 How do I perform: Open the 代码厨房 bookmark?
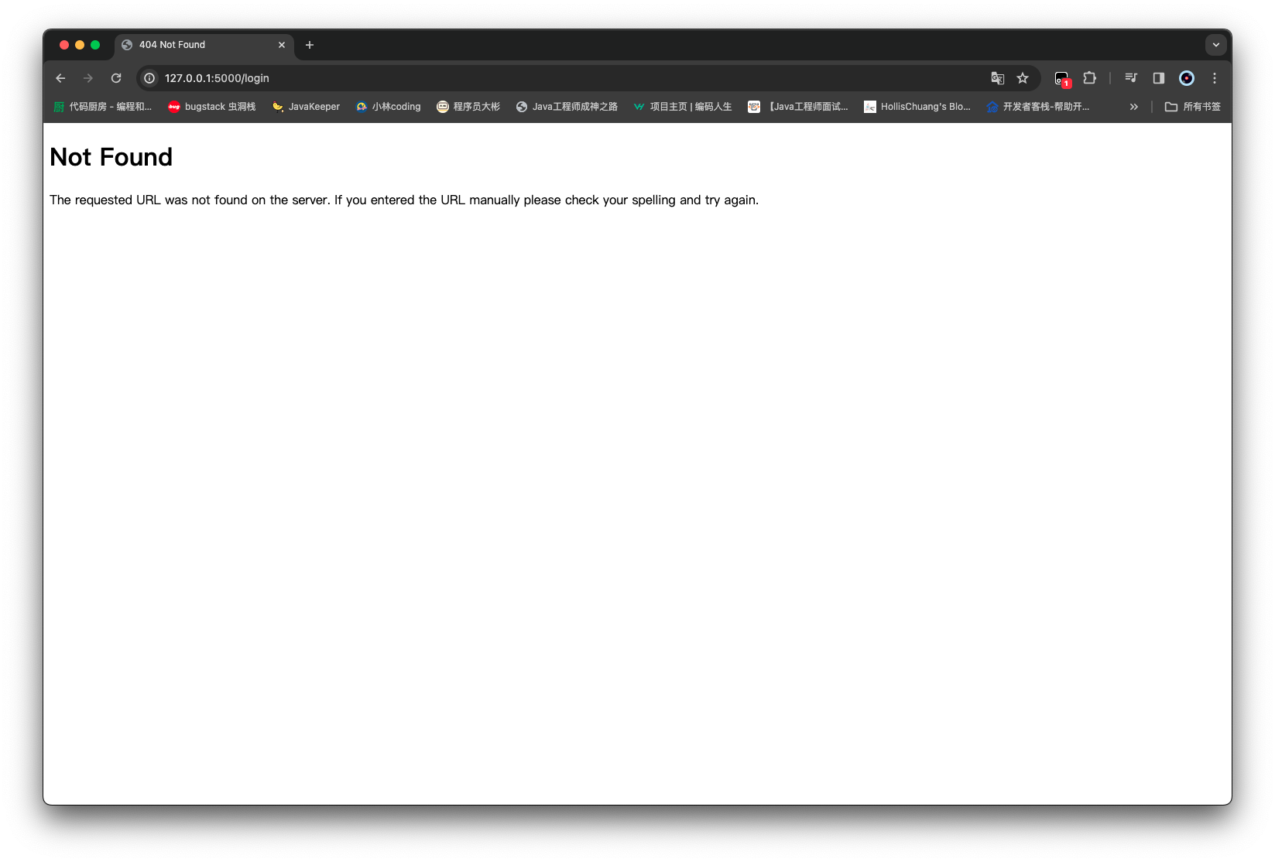point(102,107)
